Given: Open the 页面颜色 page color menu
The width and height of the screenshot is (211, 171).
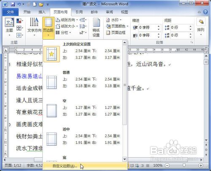Looking at the screenshot, I should 117,26.
